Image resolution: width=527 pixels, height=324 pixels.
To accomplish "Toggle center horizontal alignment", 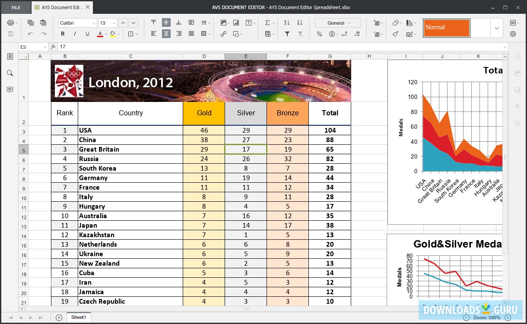I will click(166, 34).
